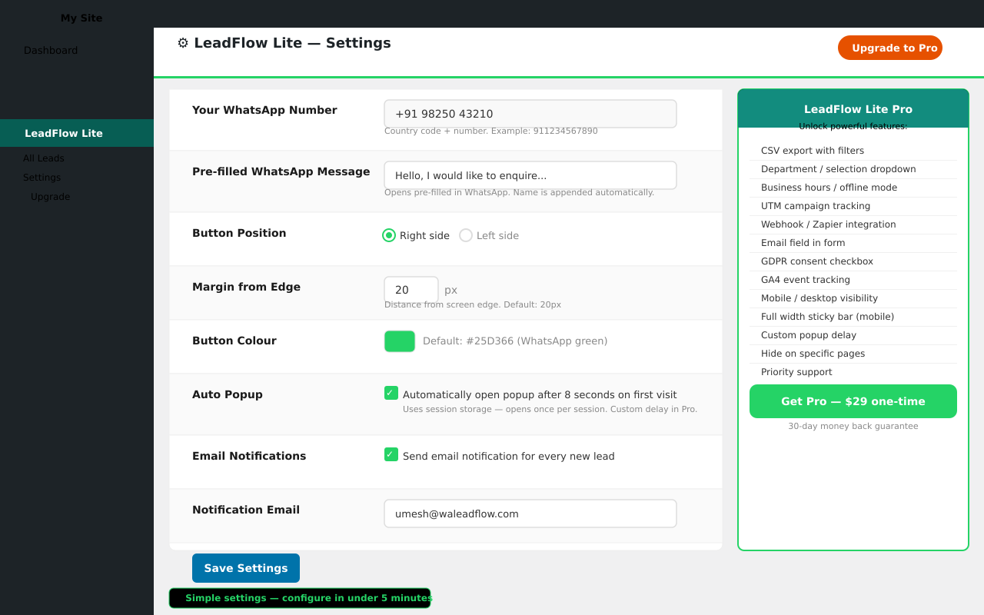Click the Notification Email field
This screenshot has width=984, height=615.
pyautogui.click(x=530, y=514)
